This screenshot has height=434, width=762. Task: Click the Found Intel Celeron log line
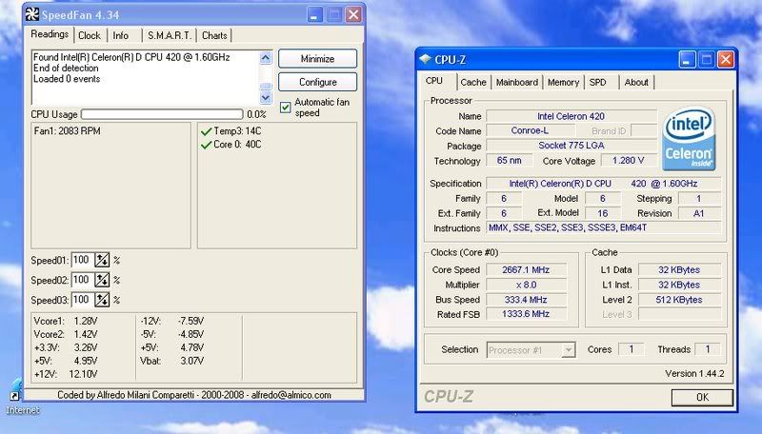point(131,57)
